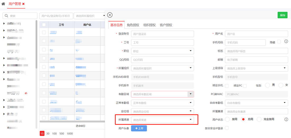Tick the 禁非安全IP登录 checkbox
The height and width of the screenshot is (138, 291).
tap(227, 128)
